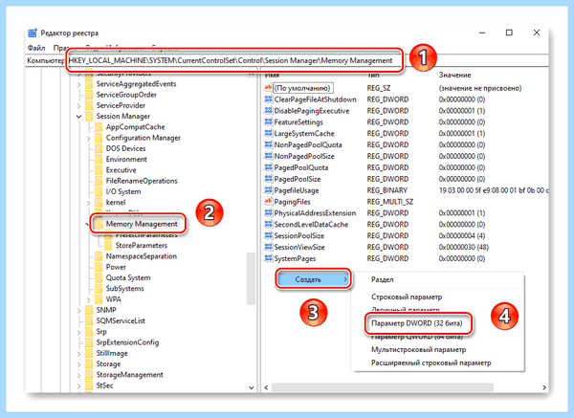Click the Environment folder icon
This screenshot has height=418, width=574.
99,159
